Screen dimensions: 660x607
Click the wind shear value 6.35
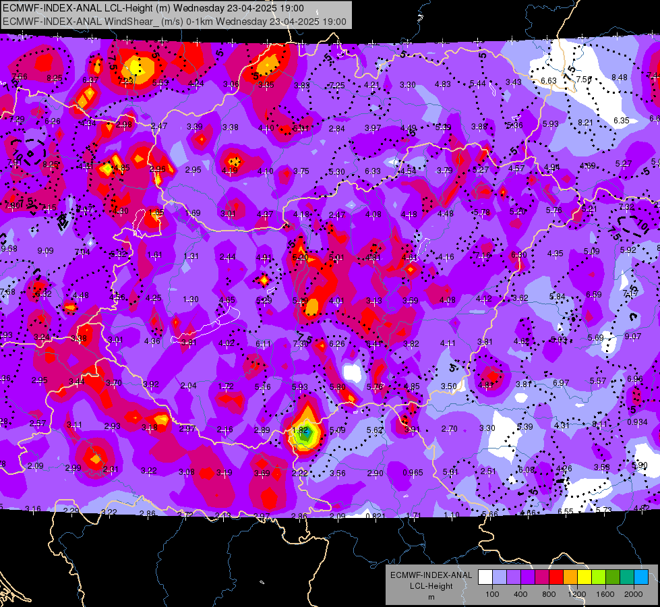click(622, 121)
